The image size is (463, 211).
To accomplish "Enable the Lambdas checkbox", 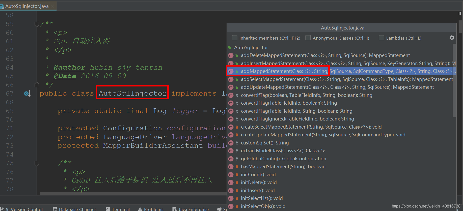I will point(382,38).
